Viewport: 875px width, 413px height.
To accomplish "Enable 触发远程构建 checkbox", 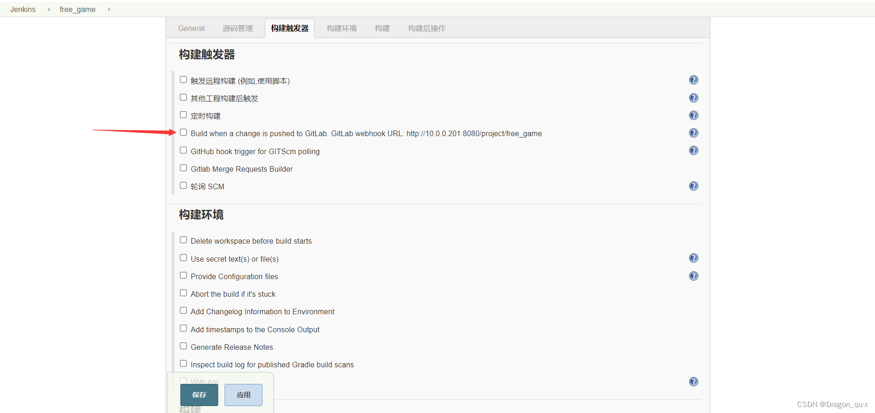I will (x=183, y=79).
